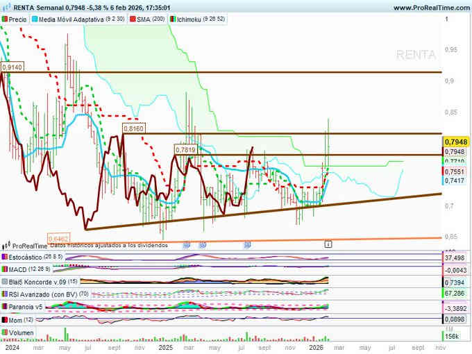Click the Volumen panel color icon
The width and height of the screenshot is (472, 354).
(x=5, y=333)
